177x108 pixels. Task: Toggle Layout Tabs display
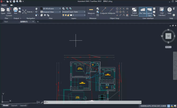(149, 12)
